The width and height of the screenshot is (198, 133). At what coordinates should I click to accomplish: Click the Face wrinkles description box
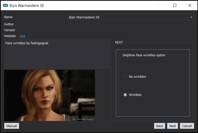pos(57,54)
